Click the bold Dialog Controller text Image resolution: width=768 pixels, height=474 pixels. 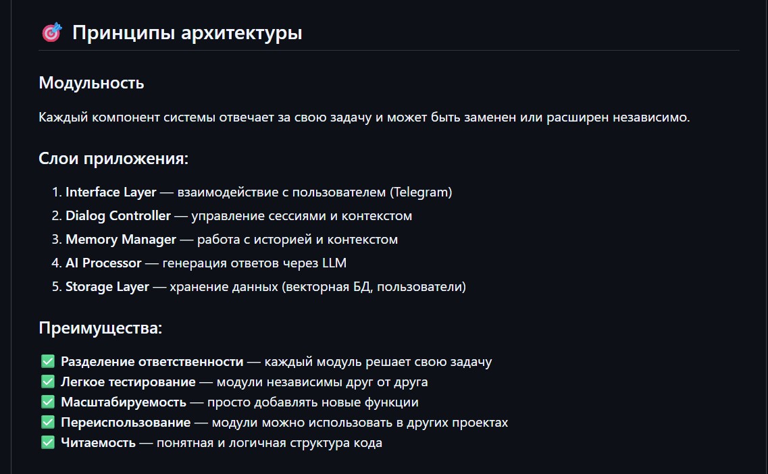(x=118, y=215)
